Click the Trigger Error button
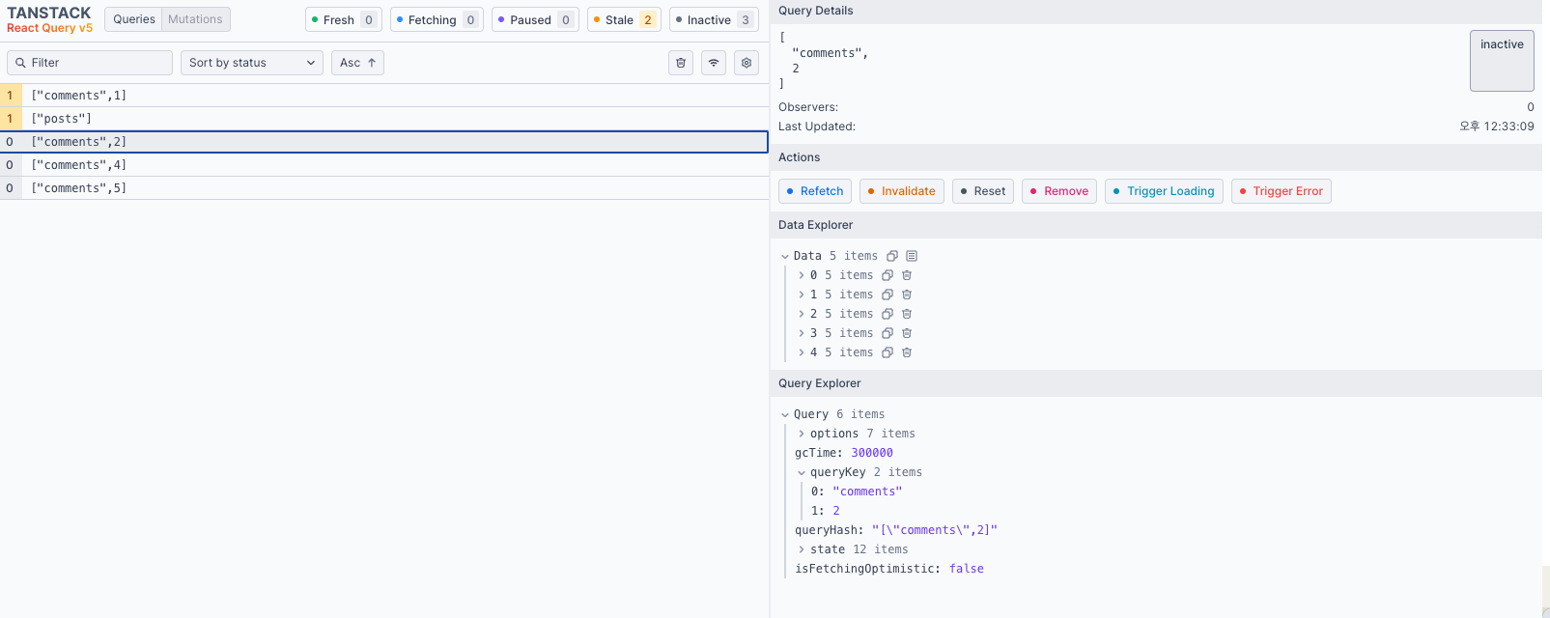This screenshot has height=618, width=1550. coord(1282,191)
